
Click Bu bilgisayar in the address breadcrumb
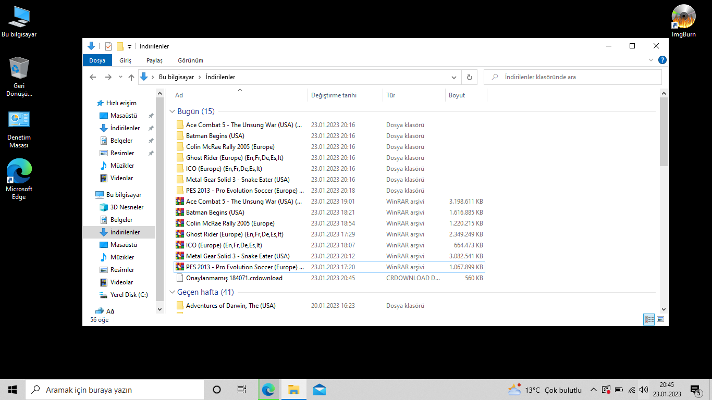click(176, 77)
